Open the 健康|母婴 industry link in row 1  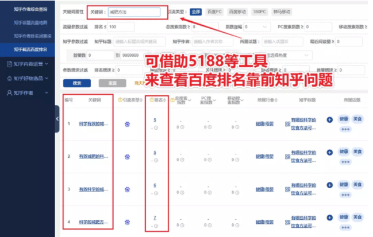tap(264, 123)
